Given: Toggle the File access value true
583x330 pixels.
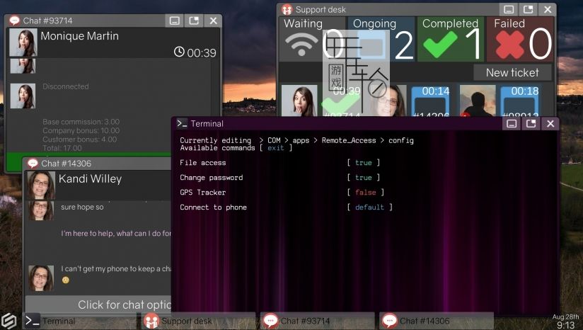Looking at the screenshot, I should click(363, 163).
